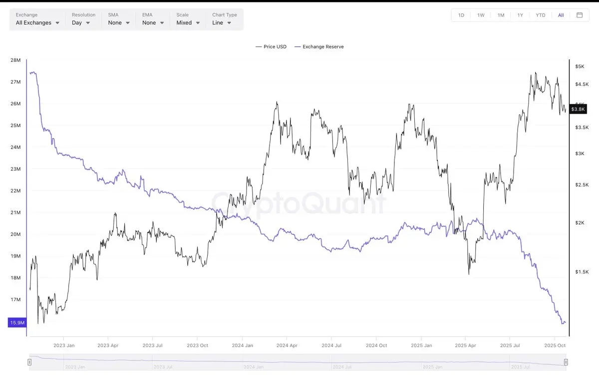Change the Chart Type dropdown from Line
The height and width of the screenshot is (376, 599).
pos(222,23)
